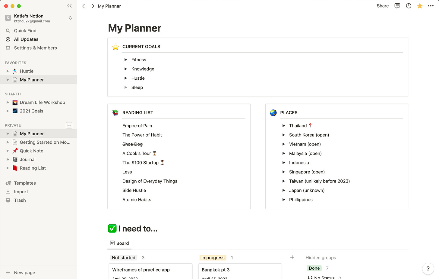Open Wireframes of practice app card
Viewport: 439px width, 279px height.
[150, 271]
